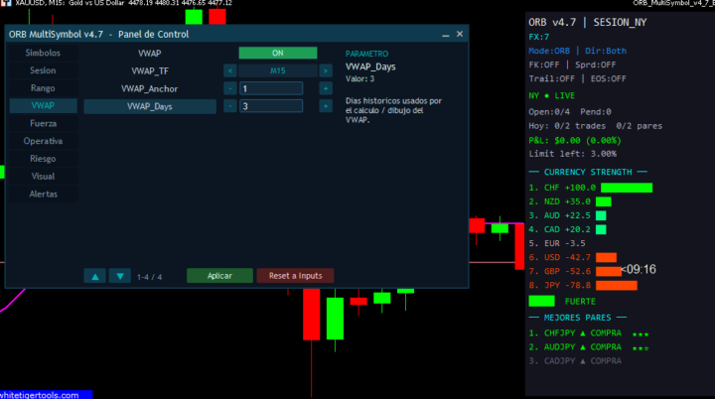Increase VWAP_Anchor value with plus

(x=326, y=88)
